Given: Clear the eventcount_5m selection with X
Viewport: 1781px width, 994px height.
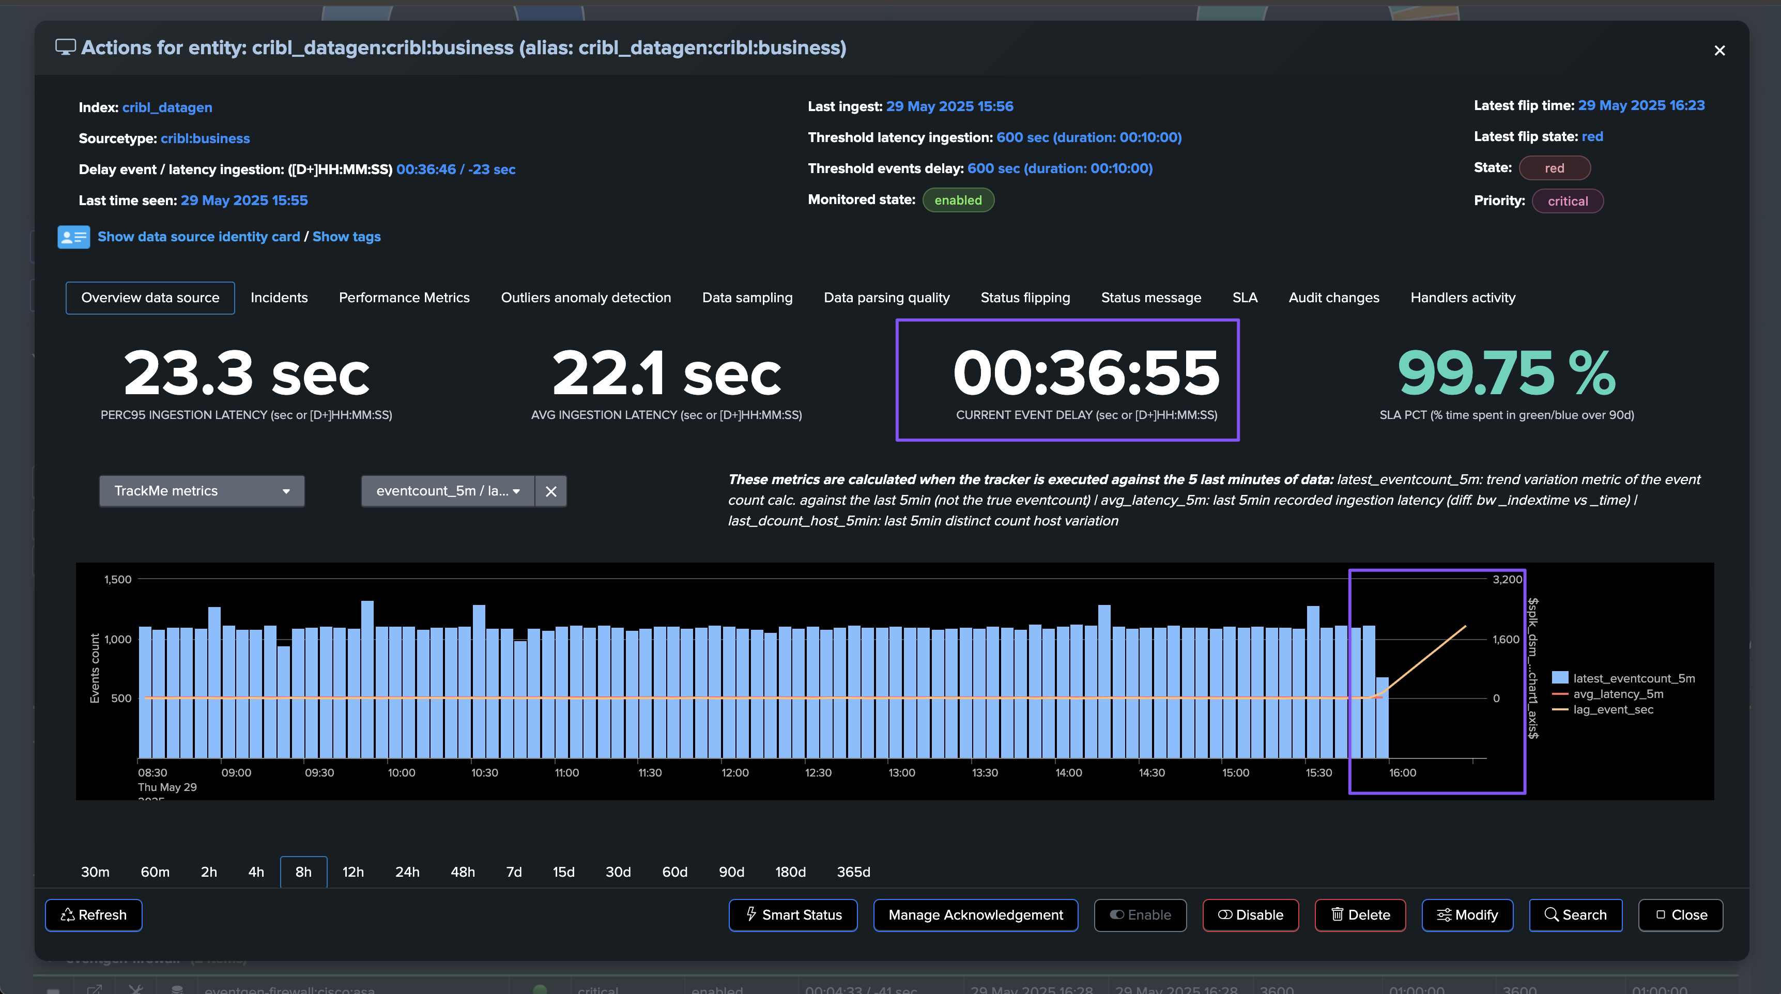Looking at the screenshot, I should click(551, 491).
